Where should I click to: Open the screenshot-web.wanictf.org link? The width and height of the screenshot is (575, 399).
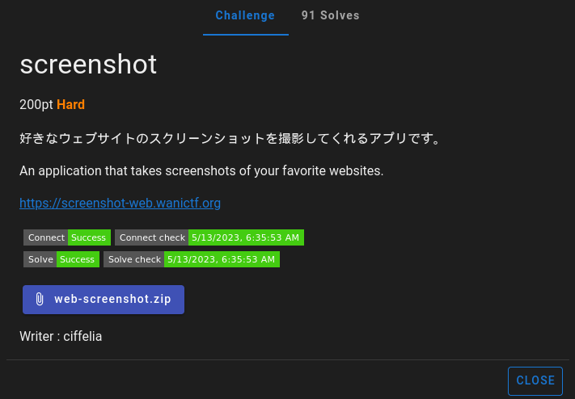click(120, 203)
